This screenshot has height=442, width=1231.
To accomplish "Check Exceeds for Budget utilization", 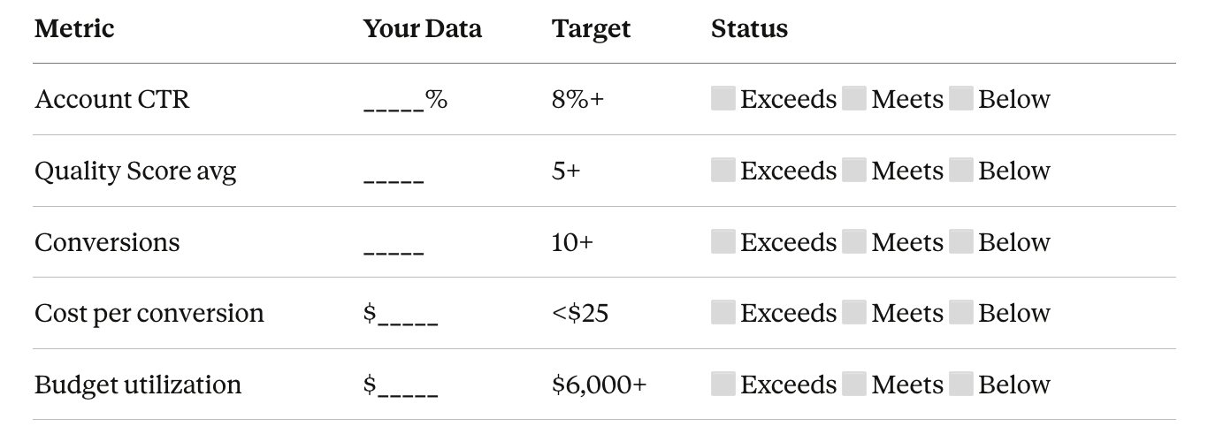I will click(723, 384).
